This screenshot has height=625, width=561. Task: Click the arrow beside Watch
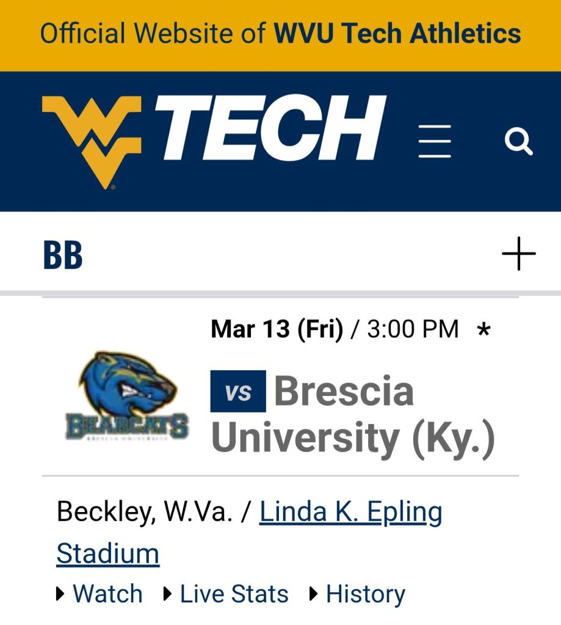(x=60, y=594)
